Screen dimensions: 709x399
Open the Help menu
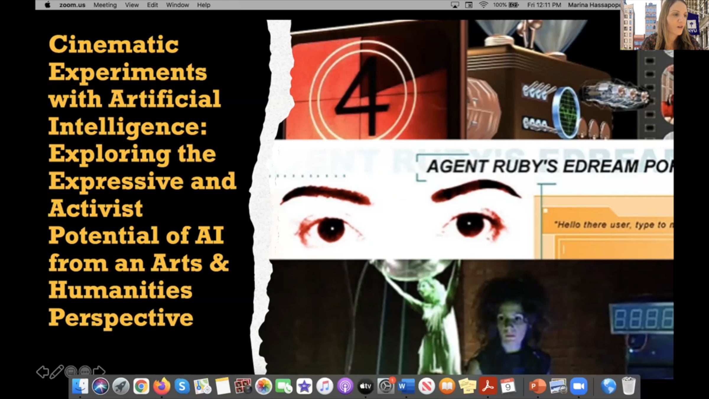pos(204,5)
